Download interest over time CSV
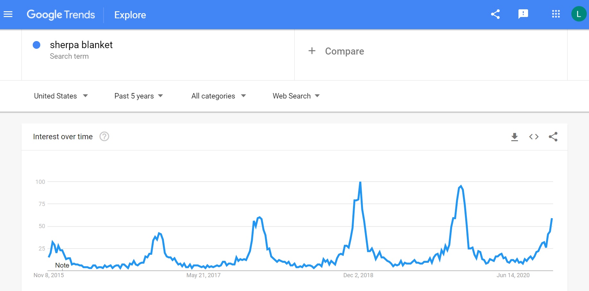 coord(515,137)
